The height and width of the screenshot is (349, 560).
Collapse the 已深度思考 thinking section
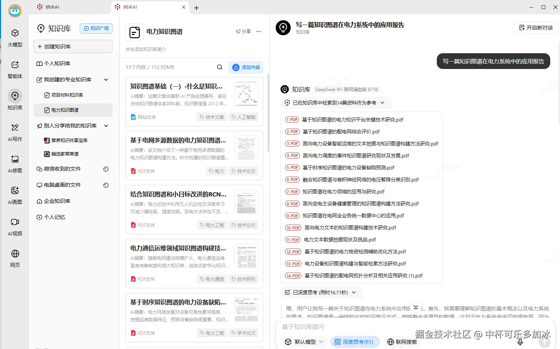pos(354,292)
